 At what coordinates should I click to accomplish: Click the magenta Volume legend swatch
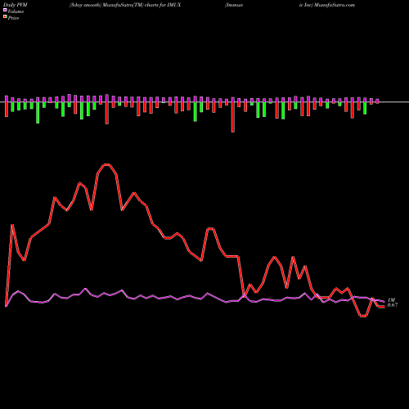(x=5, y=10)
